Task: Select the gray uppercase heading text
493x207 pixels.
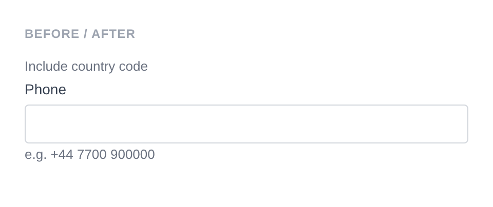Action: coord(80,34)
